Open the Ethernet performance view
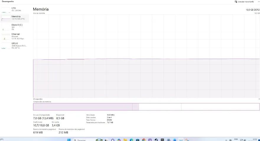Image resolution: width=260 pixels, height=141 pixels. 14,36
